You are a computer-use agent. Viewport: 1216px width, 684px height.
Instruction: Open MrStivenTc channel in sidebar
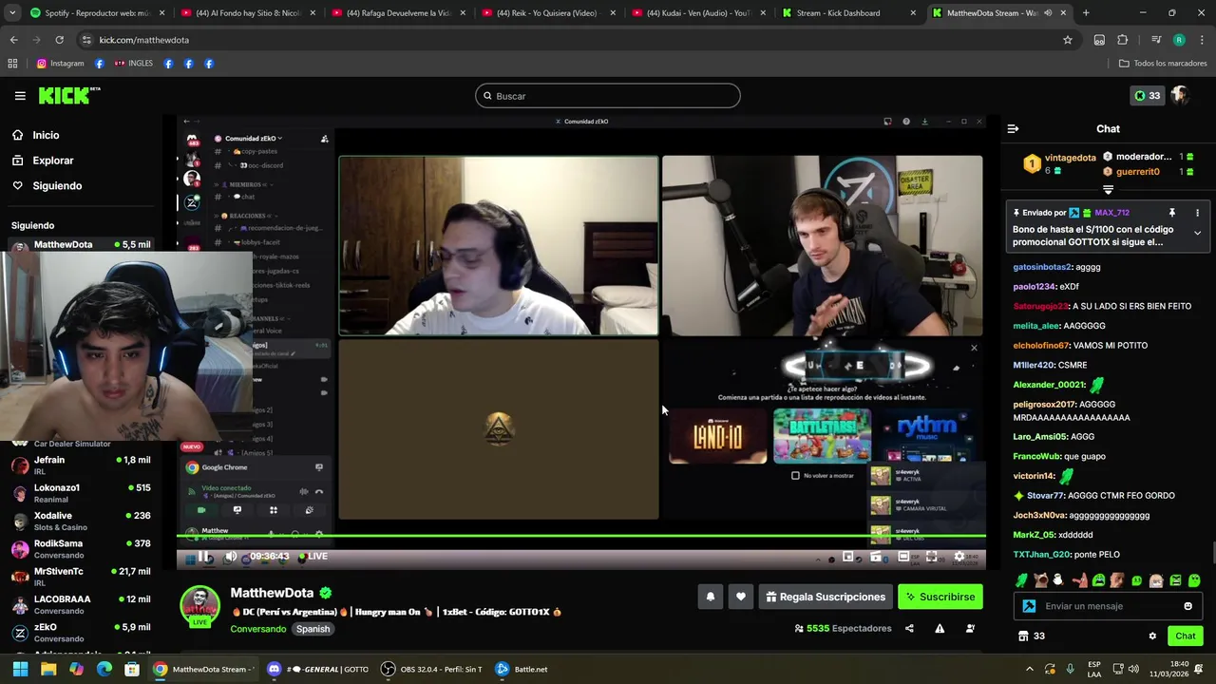82,578
